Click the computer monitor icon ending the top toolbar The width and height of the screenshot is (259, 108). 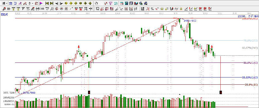[x=146, y=3]
